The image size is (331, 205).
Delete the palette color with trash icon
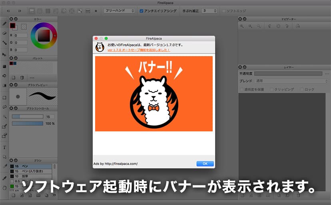22,78
